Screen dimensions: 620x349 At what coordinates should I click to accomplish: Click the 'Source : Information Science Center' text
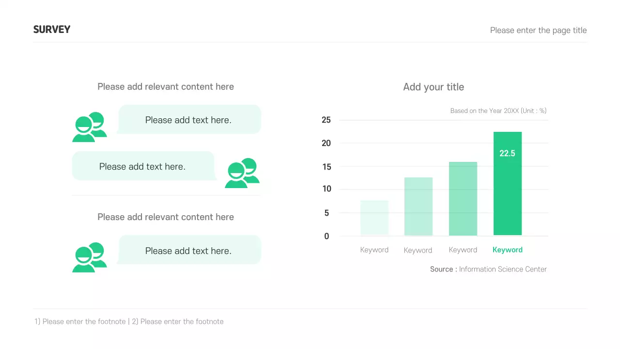(488, 270)
